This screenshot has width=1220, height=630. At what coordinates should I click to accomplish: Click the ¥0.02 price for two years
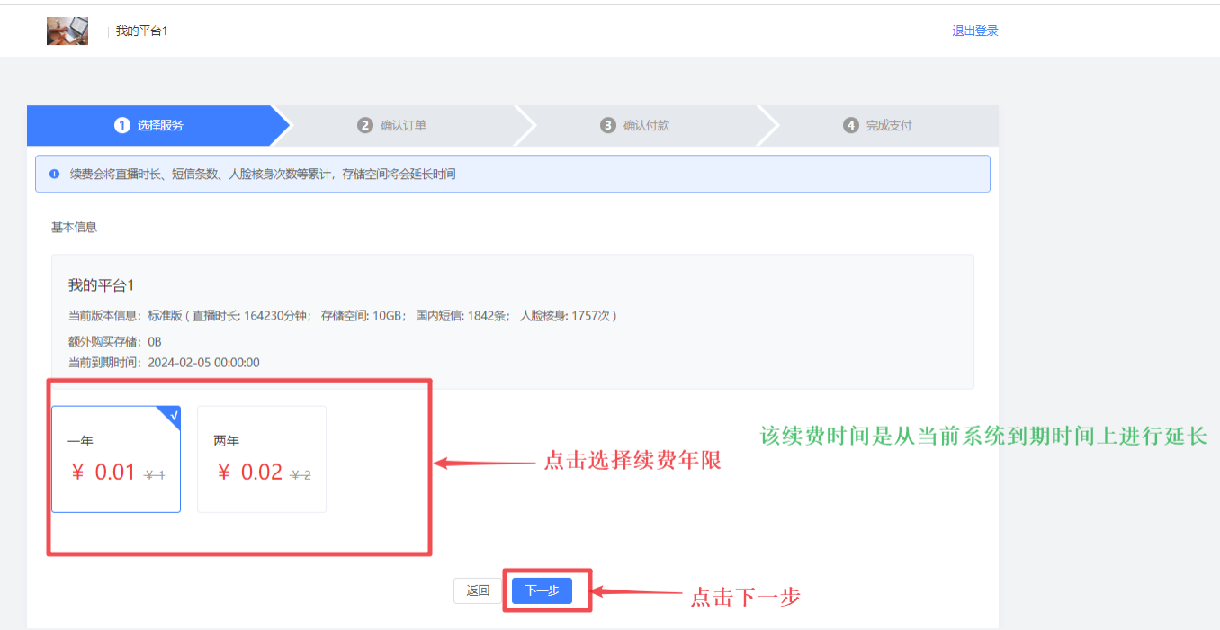251,472
